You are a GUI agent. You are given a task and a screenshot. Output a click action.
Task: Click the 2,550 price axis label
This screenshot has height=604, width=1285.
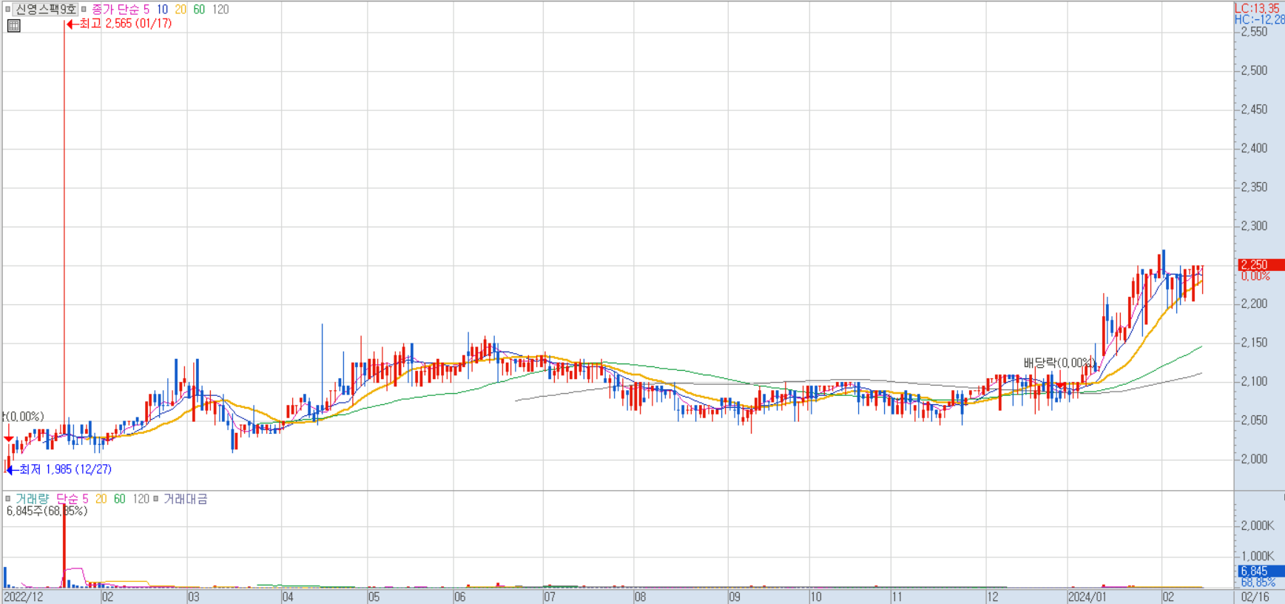(x=1254, y=32)
